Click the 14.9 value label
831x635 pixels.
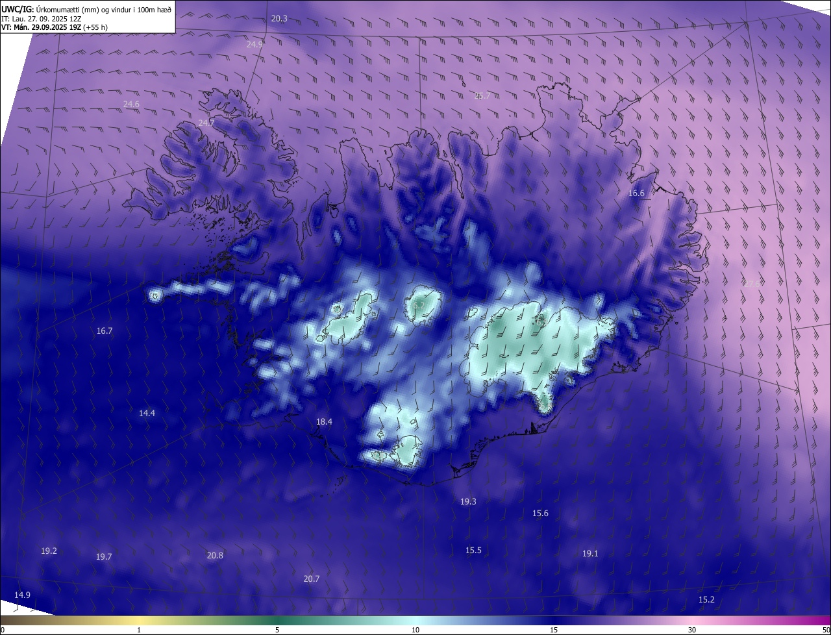[x=22, y=595]
